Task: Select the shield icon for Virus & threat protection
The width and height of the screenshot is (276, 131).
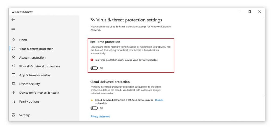Action: pos(13,49)
